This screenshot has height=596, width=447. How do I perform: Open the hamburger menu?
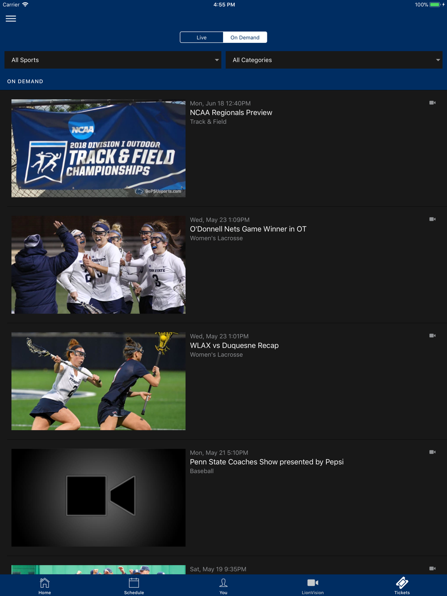[x=11, y=19]
